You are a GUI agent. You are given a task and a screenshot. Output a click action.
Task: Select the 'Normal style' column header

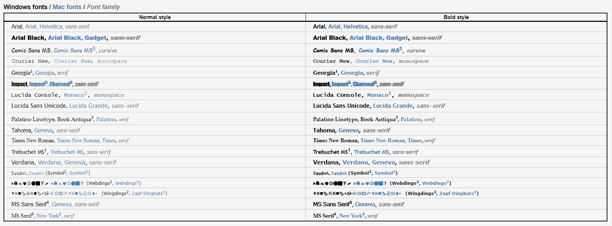tap(155, 17)
